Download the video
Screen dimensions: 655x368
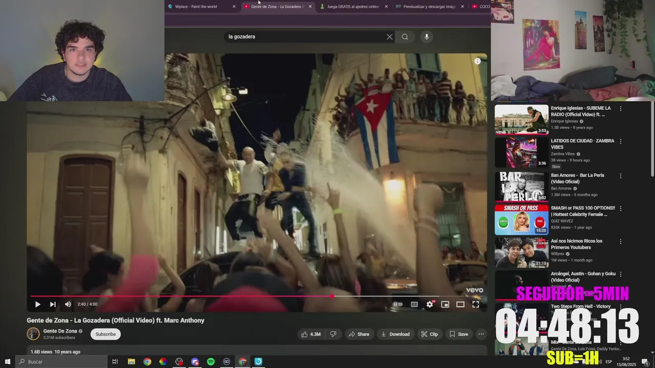tap(395, 334)
